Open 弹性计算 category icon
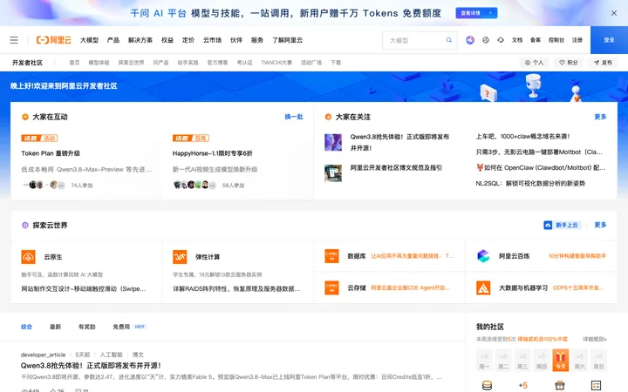The width and height of the screenshot is (628, 392). [180, 257]
